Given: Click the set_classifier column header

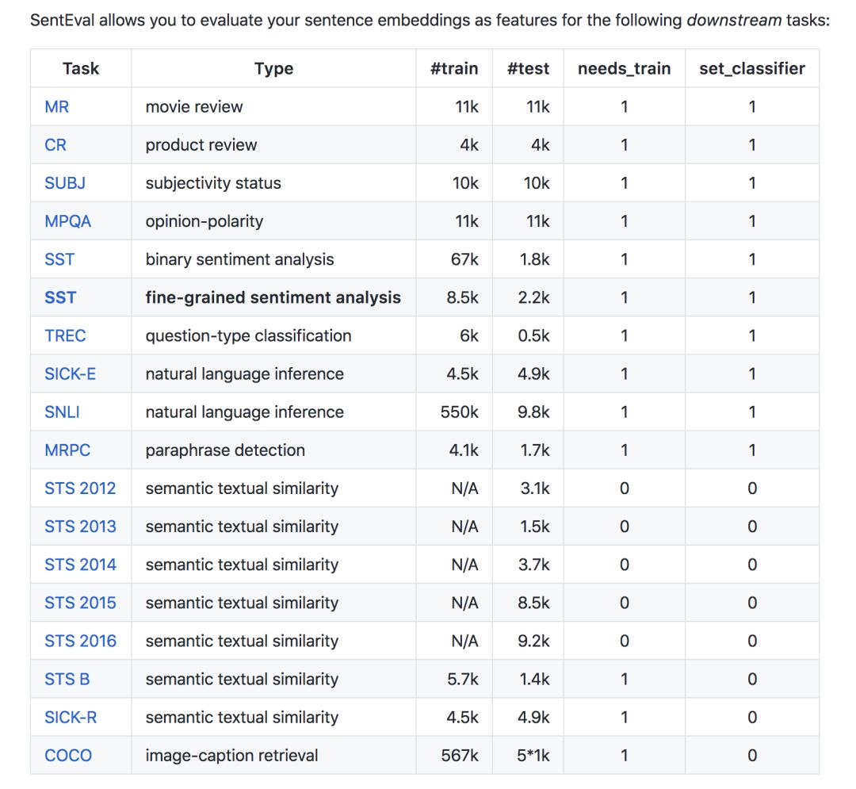Looking at the screenshot, I should pyautogui.click(x=751, y=69).
